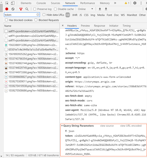Click the import HAR upload arrow icon
This screenshot has width=147, height=158.
pyautogui.click(x=100, y=9)
